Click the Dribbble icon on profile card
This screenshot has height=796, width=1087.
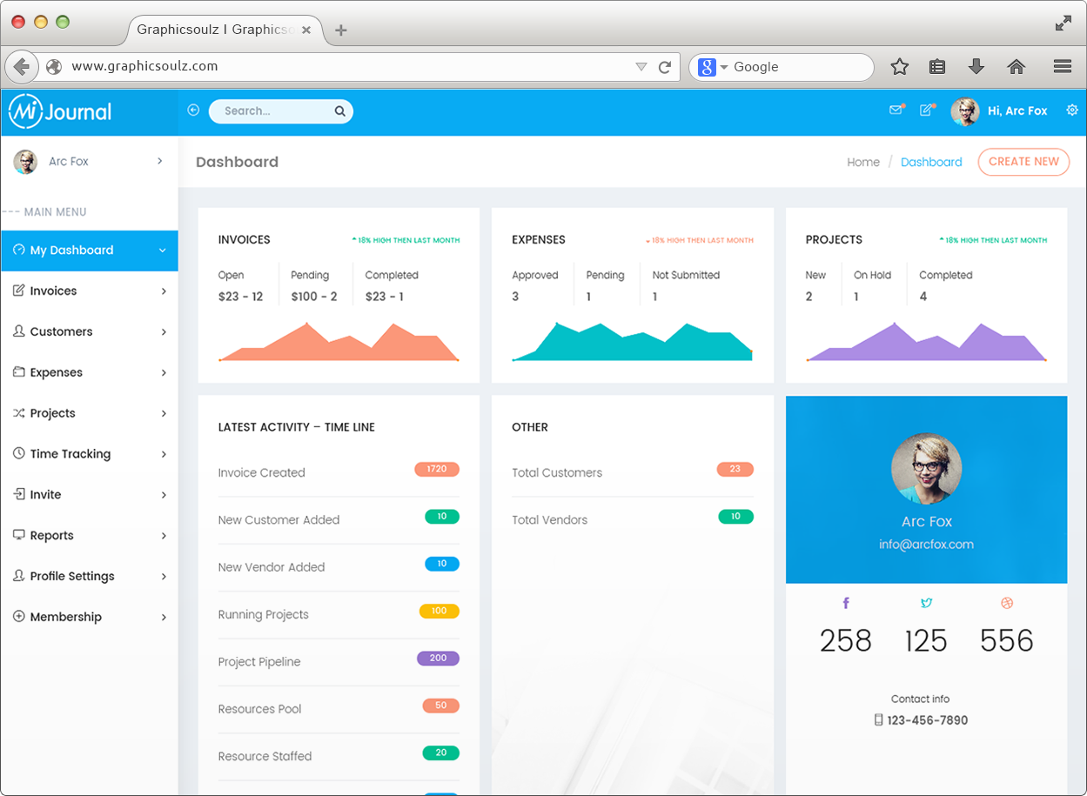tap(1007, 603)
